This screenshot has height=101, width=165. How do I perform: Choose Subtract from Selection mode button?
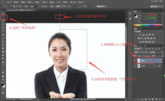[x=17, y=6]
